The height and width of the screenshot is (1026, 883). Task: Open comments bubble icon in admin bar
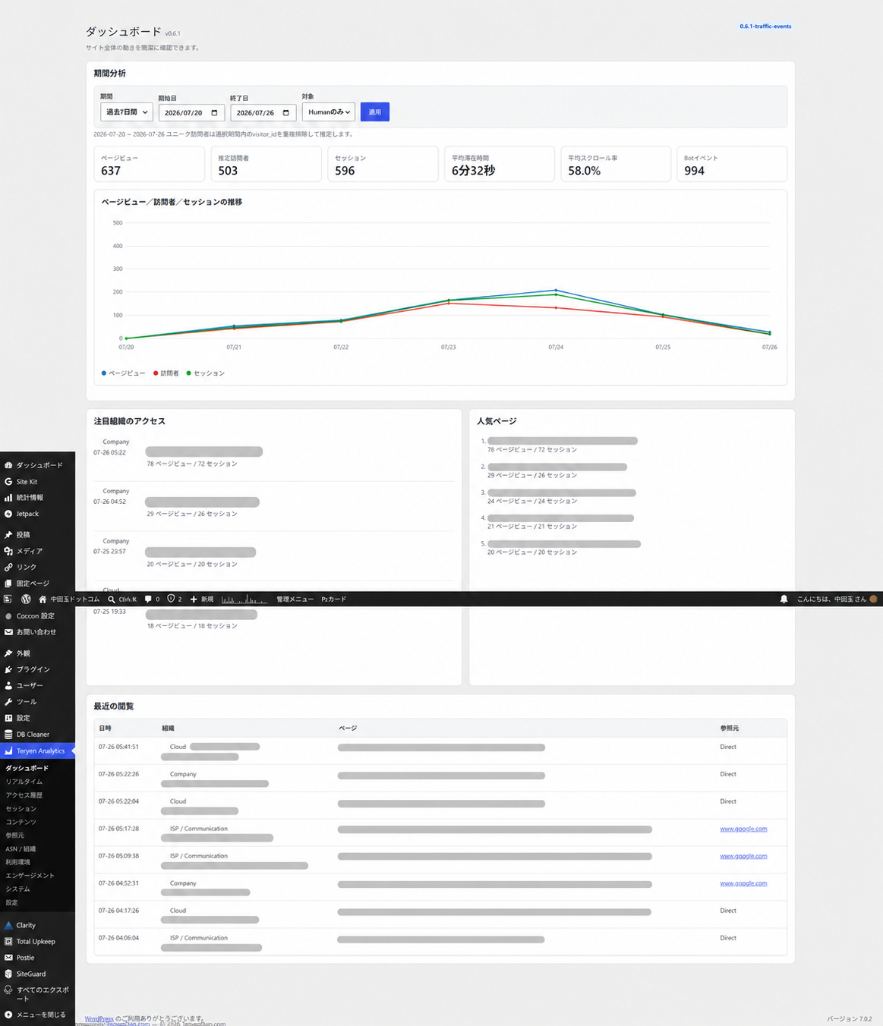pos(148,600)
